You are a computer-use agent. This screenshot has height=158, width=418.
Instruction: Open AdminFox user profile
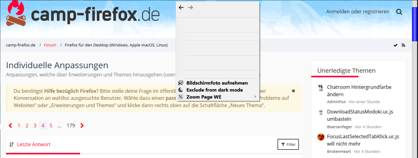click(336, 102)
